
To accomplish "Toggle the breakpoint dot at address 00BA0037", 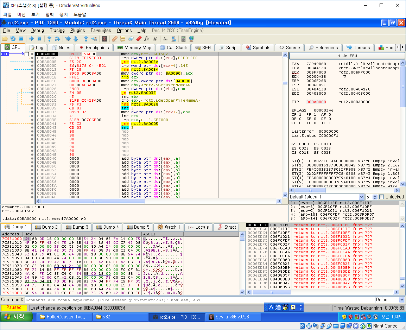I will click(32, 112).
